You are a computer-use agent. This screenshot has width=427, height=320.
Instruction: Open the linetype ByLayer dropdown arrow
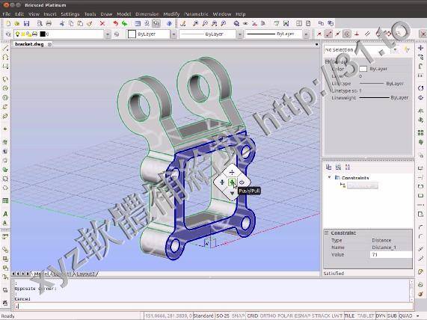pos(240,34)
